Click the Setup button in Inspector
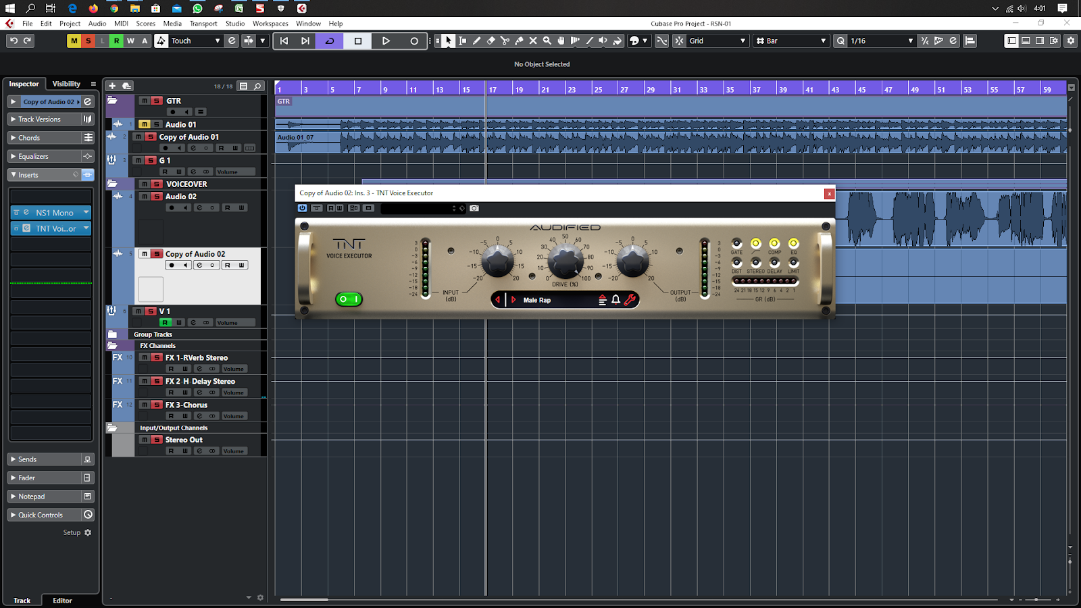 (x=77, y=532)
